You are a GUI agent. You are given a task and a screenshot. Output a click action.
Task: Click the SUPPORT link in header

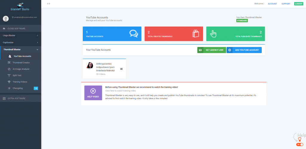[x=286, y=4]
